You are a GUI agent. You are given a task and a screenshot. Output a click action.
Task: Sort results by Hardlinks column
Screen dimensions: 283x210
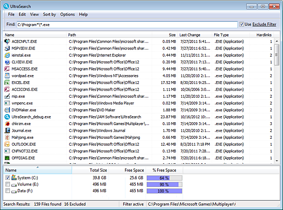click(261, 35)
